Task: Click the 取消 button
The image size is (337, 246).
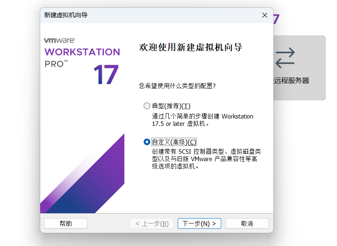Action: point(247,223)
